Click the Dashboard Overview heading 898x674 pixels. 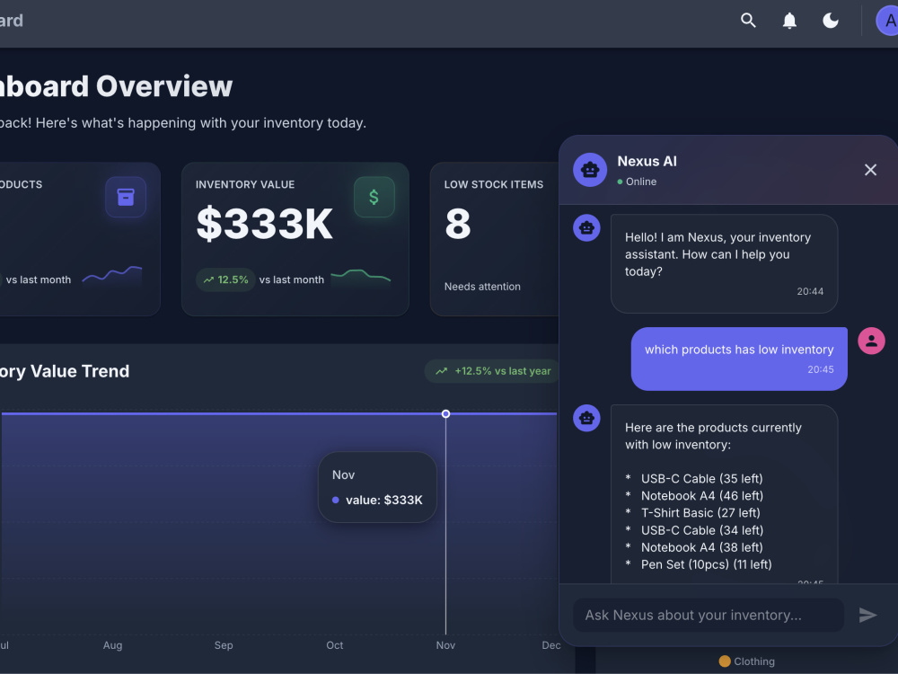click(x=116, y=86)
